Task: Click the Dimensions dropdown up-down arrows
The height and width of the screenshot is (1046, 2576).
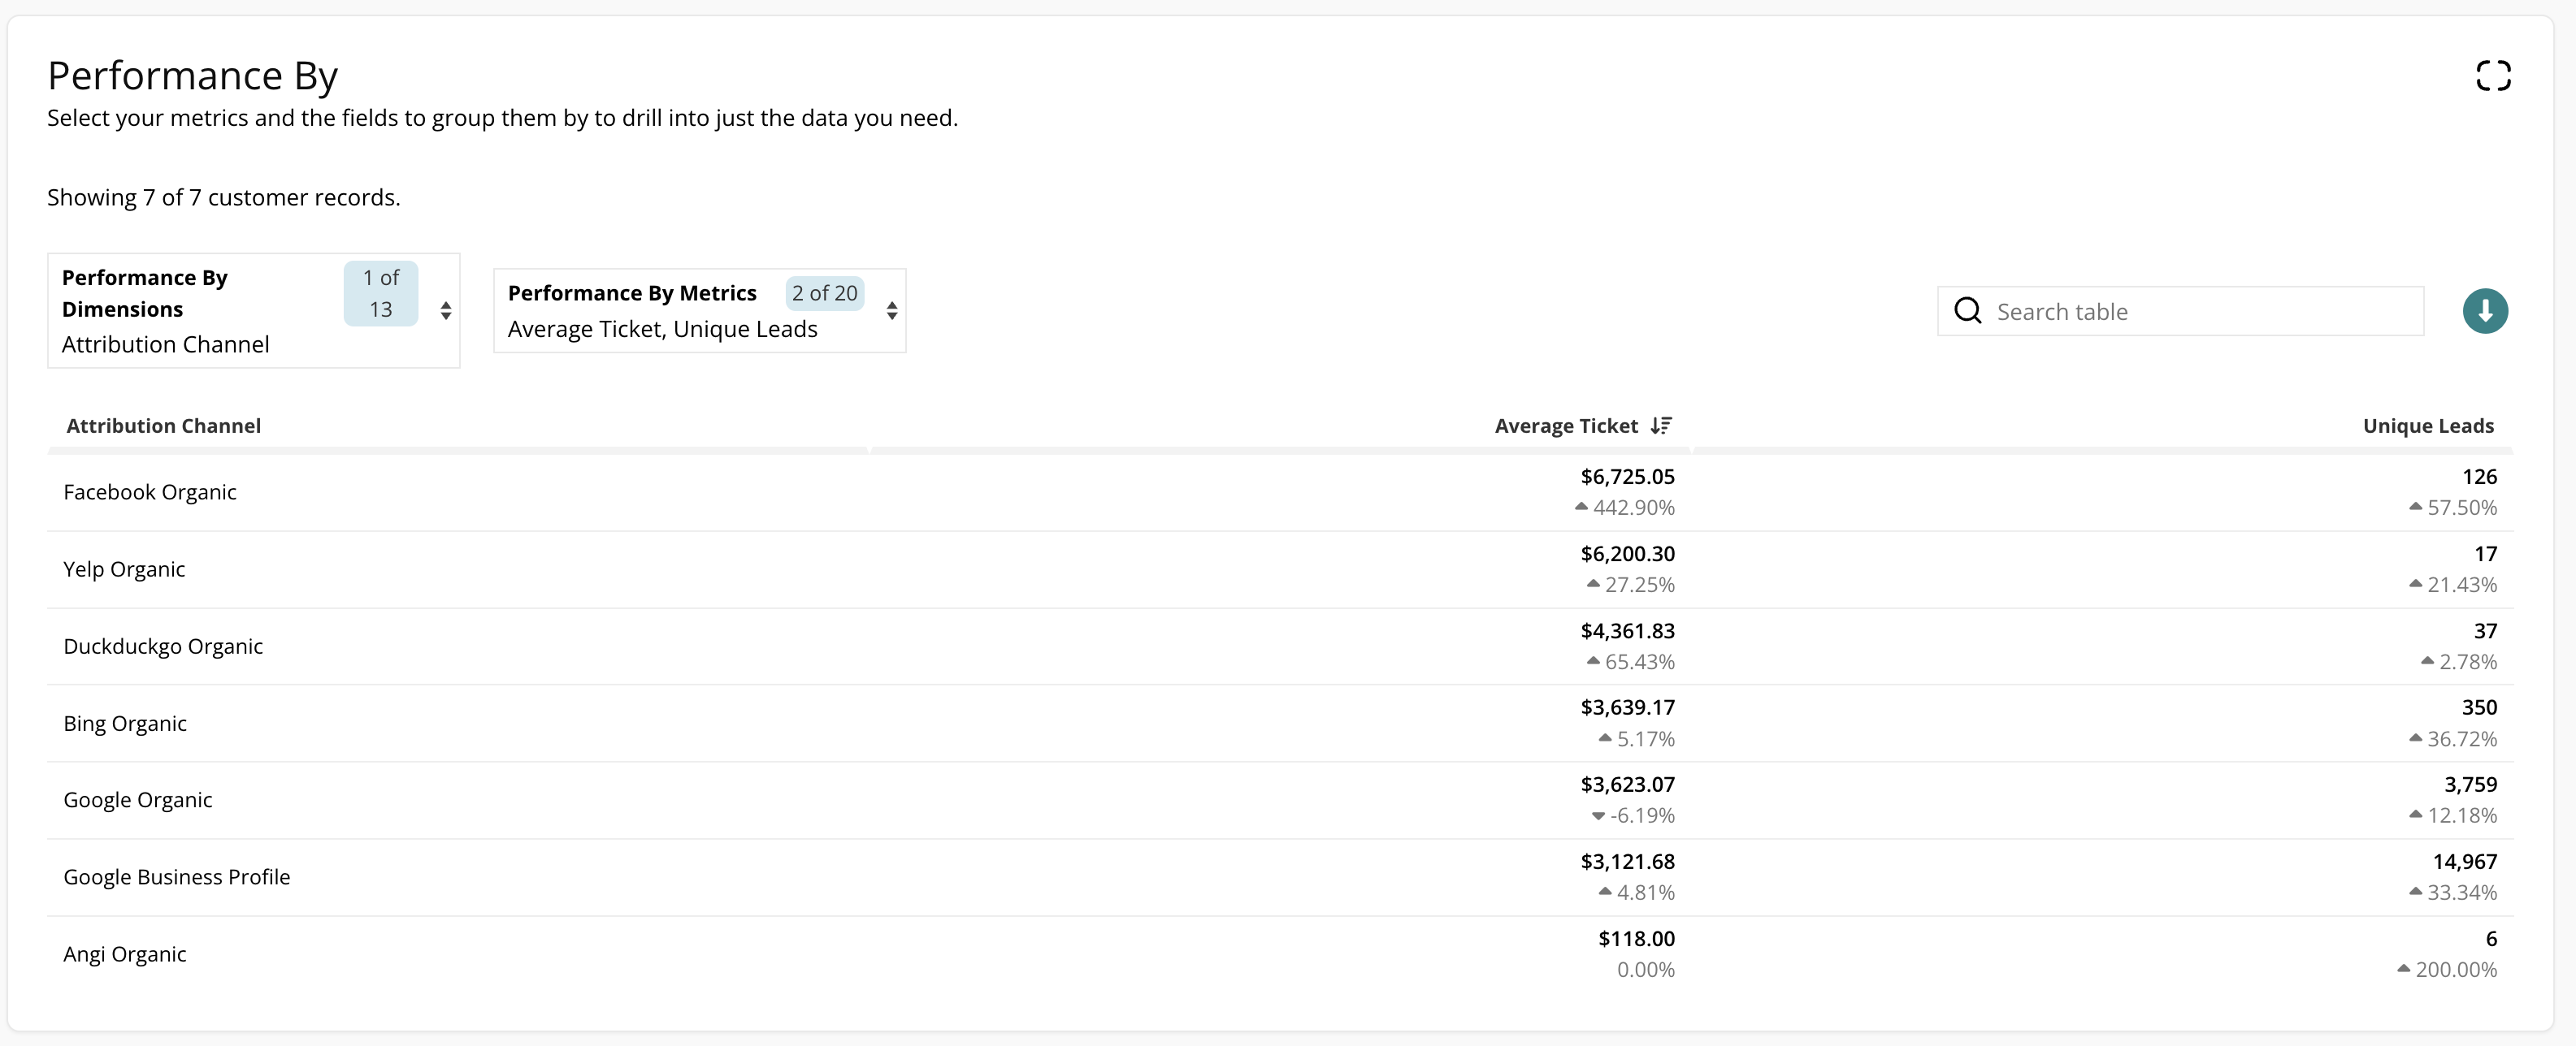Action: [x=446, y=311]
